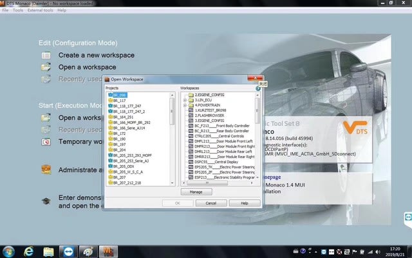Image resolution: width=412 pixels, height=258 pixels.
Task: Launch Internet Explorer from taskbar
Action: coord(28,252)
